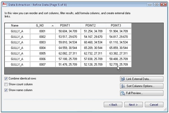Click G_NO cell 0007

click(43, 64)
